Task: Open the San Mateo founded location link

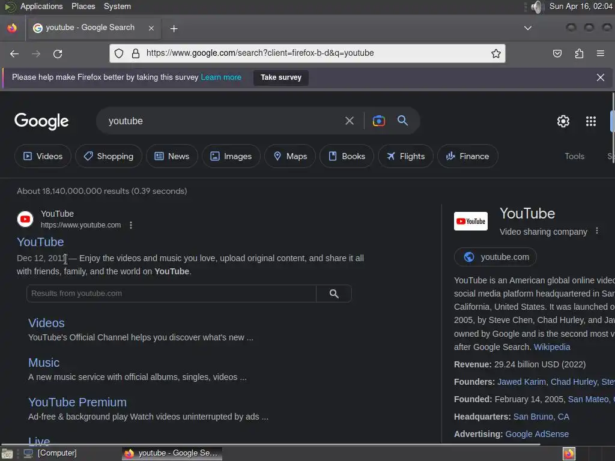Action: [x=588, y=399]
